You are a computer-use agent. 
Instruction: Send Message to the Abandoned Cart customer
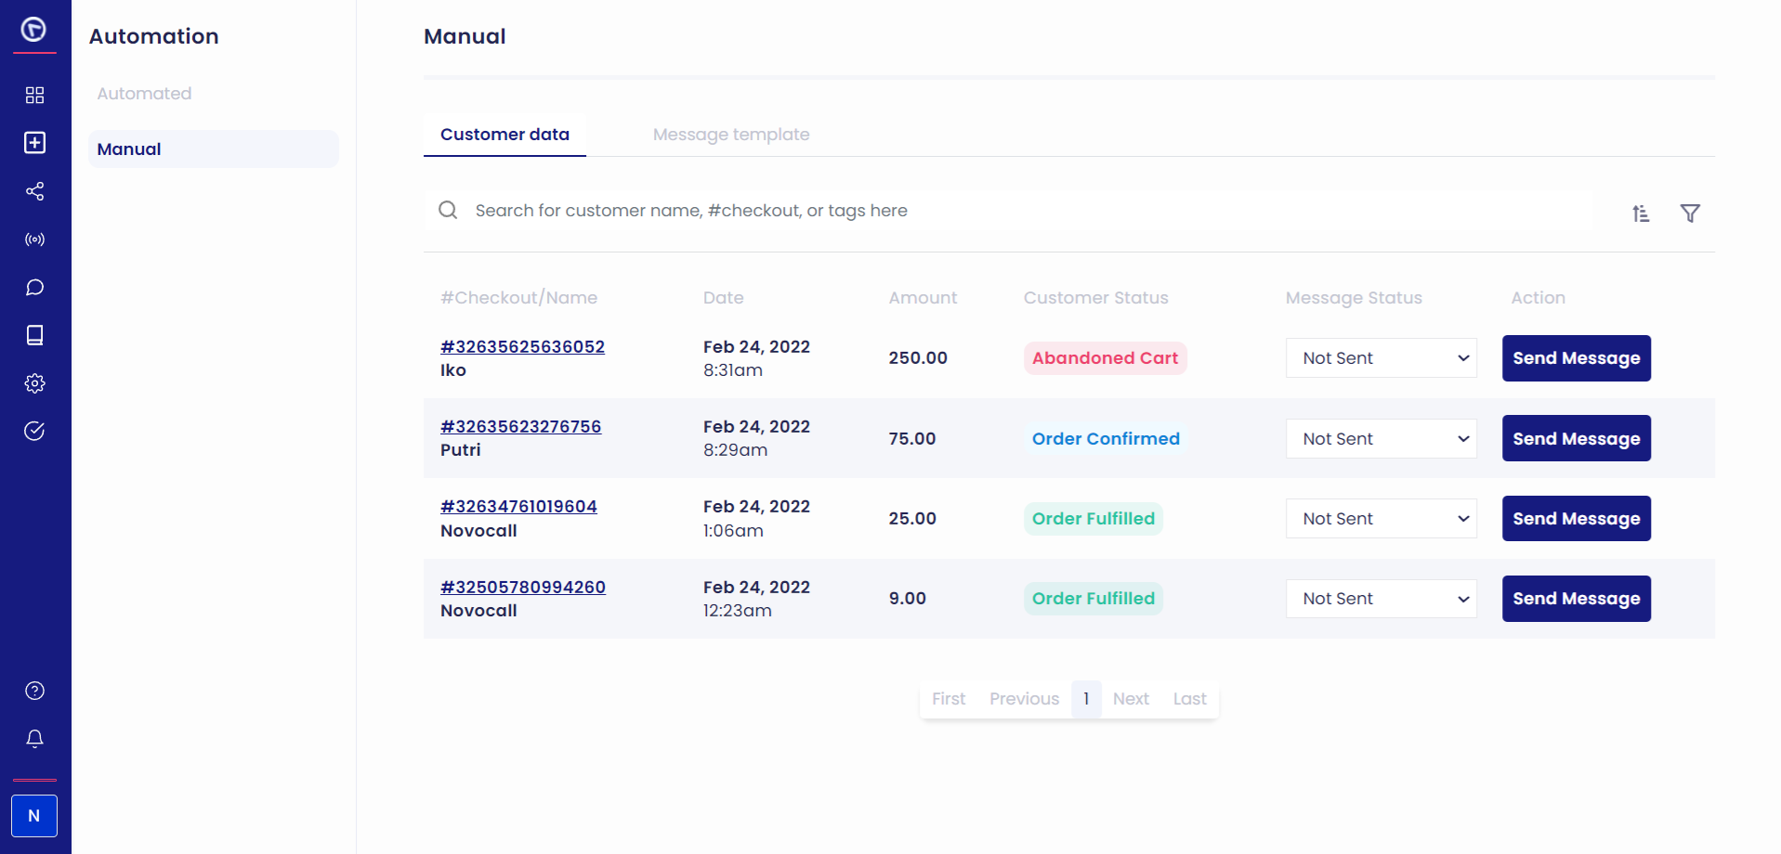coord(1576,358)
